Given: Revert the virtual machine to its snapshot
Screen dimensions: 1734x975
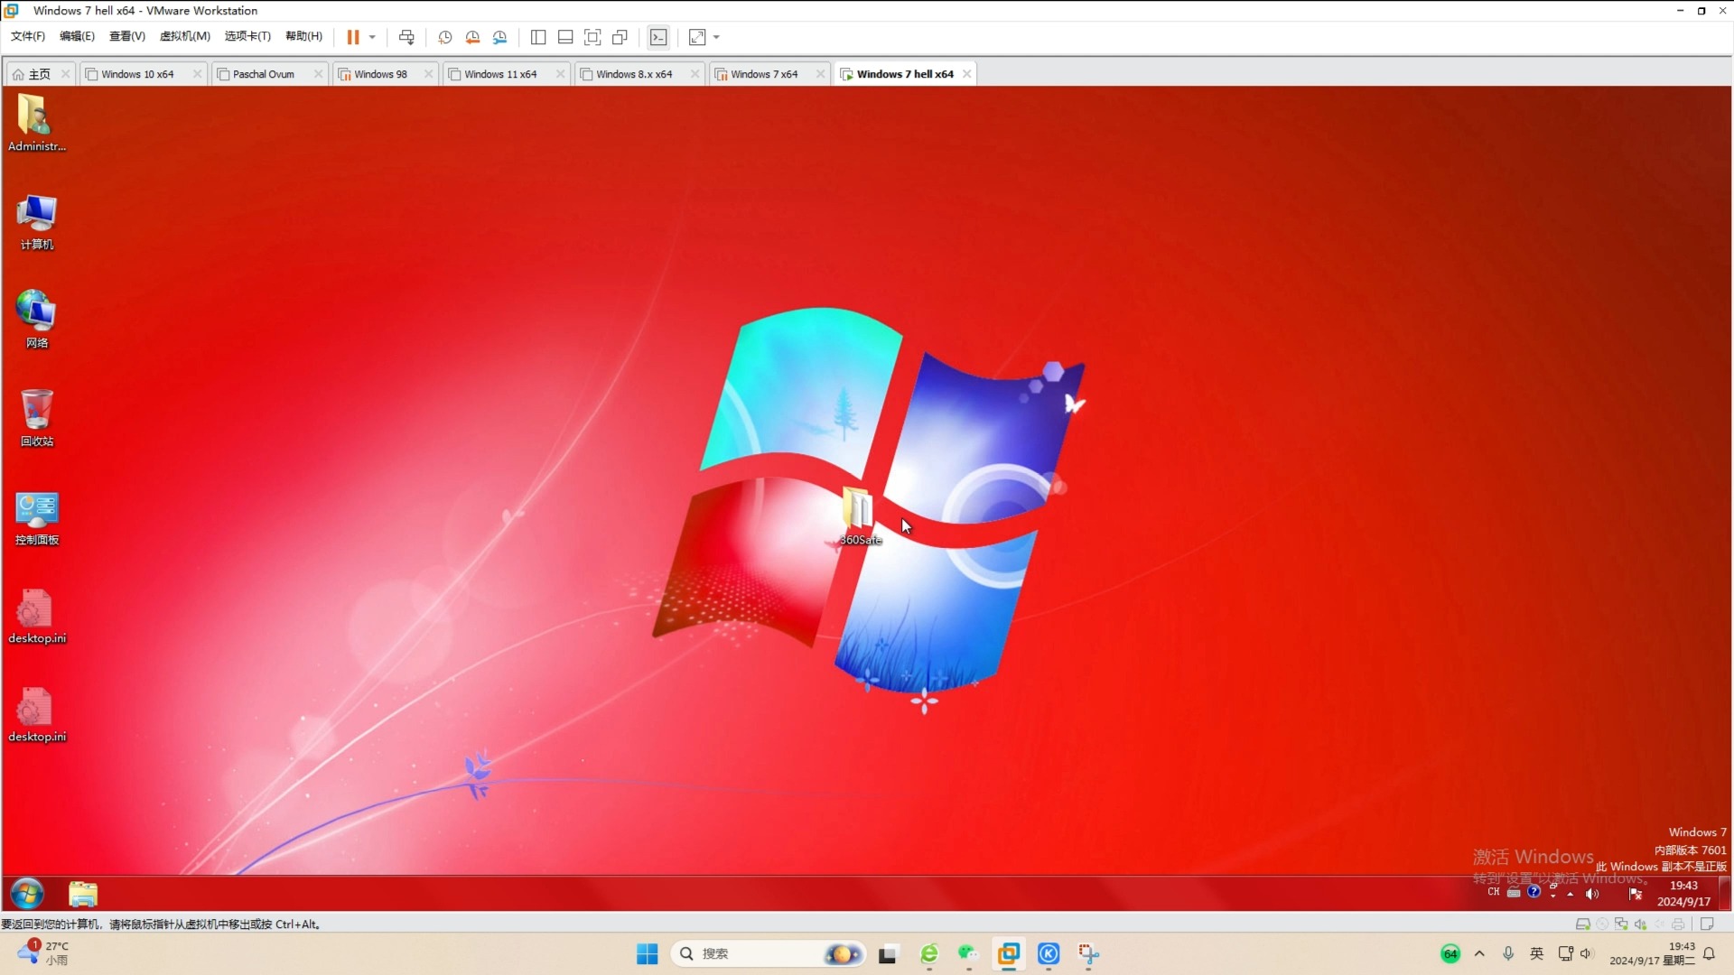Looking at the screenshot, I should [x=472, y=37].
